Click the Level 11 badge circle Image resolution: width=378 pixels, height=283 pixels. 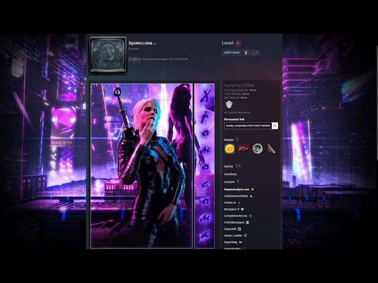[238, 43]
